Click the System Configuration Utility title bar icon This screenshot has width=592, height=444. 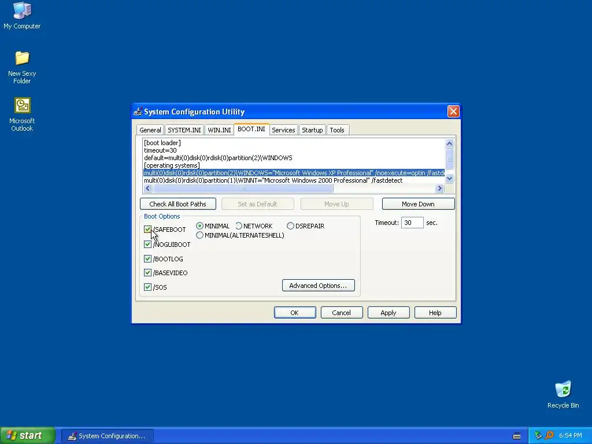click(138, 112)
